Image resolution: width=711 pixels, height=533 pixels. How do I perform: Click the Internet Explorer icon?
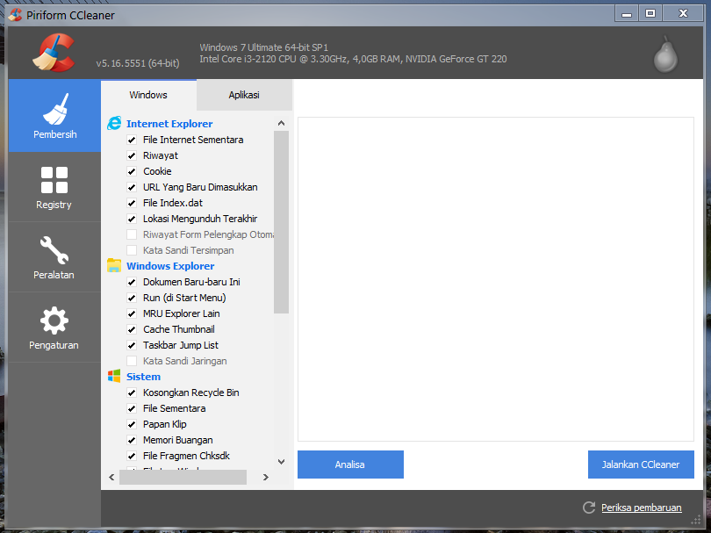click(114, 124)
